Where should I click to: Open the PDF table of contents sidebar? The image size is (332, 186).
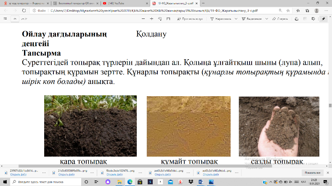[x=5, y=19]
